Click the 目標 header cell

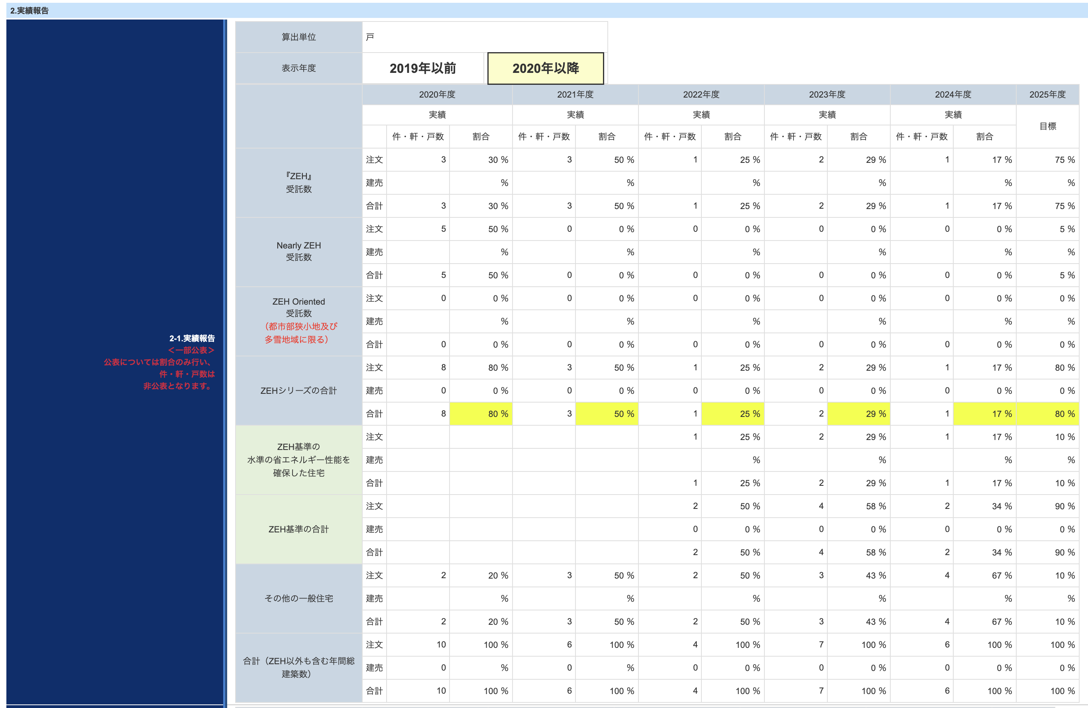[x=1047, y=126]
